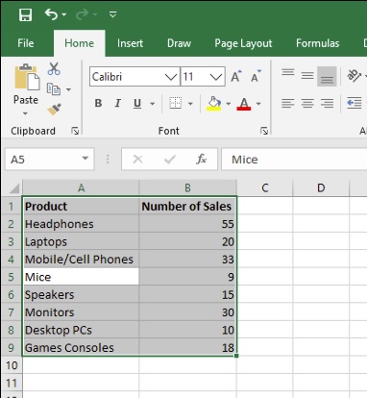
Task: Open the File menu
Action: (26, 43)
